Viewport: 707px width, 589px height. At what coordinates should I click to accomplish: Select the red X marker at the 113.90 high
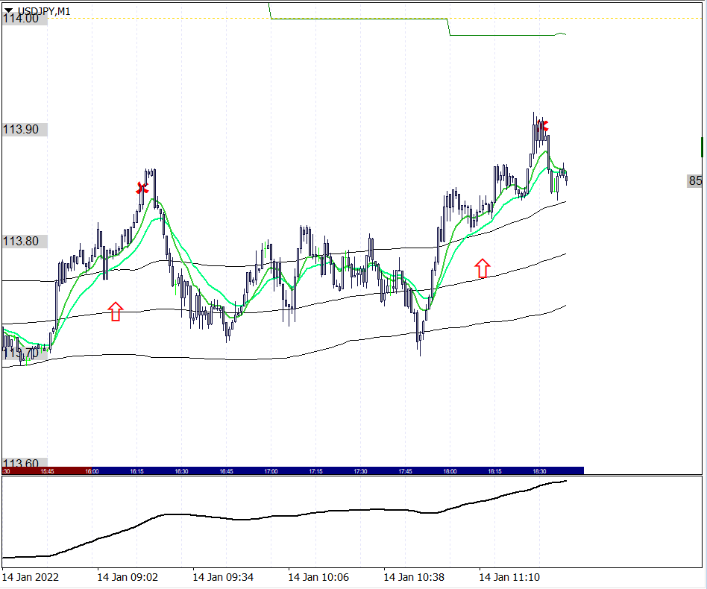coord(544,125)
